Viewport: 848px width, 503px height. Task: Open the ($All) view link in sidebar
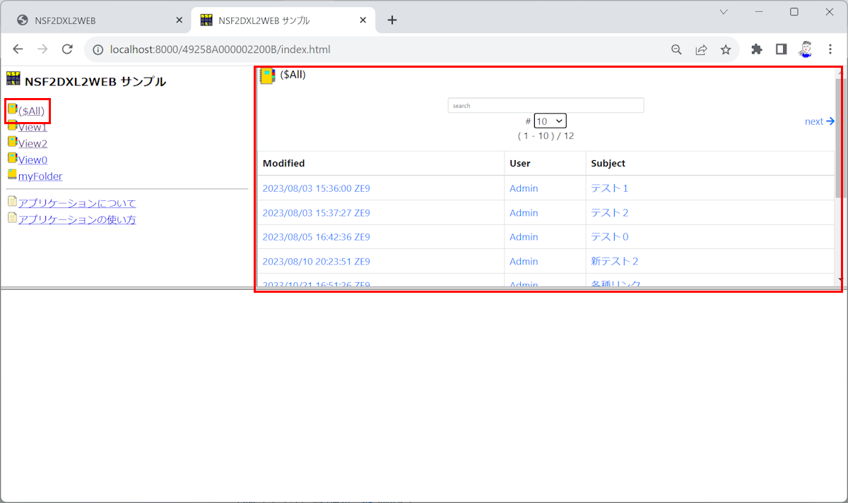pos(31,111)
